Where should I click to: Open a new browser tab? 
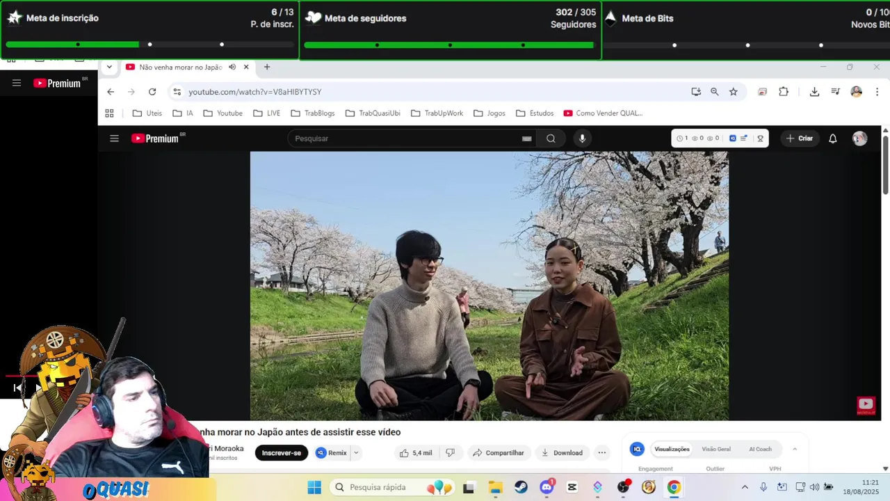coord(267,67)
